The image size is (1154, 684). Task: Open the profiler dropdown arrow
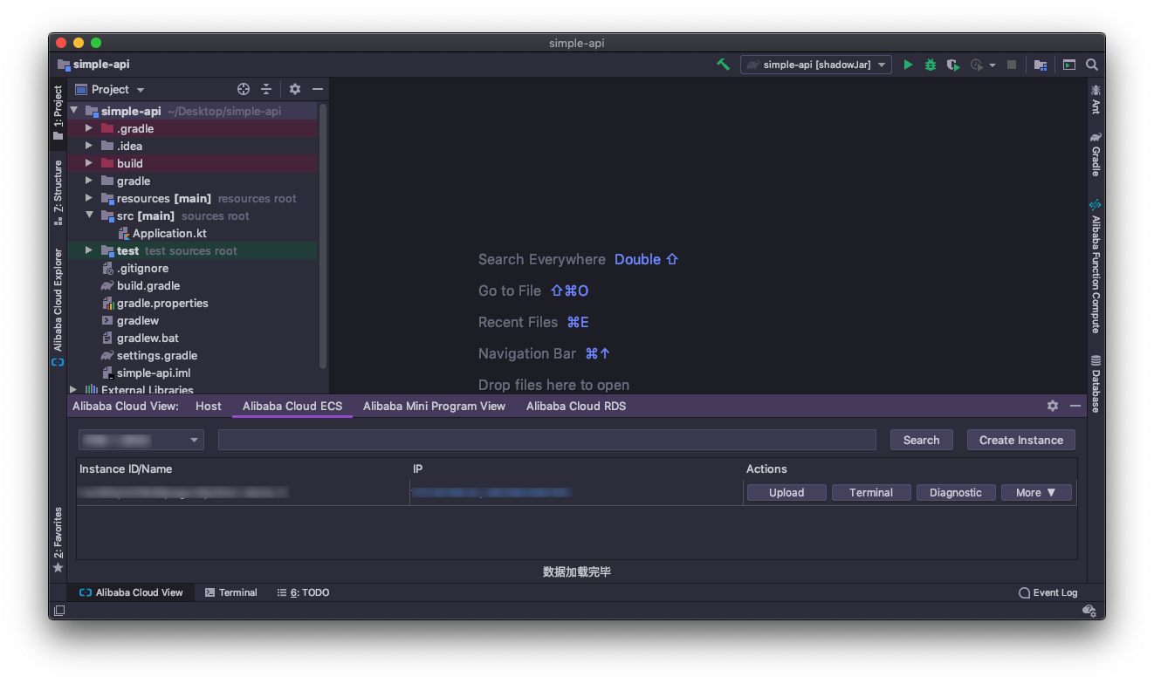coord(993,65)
